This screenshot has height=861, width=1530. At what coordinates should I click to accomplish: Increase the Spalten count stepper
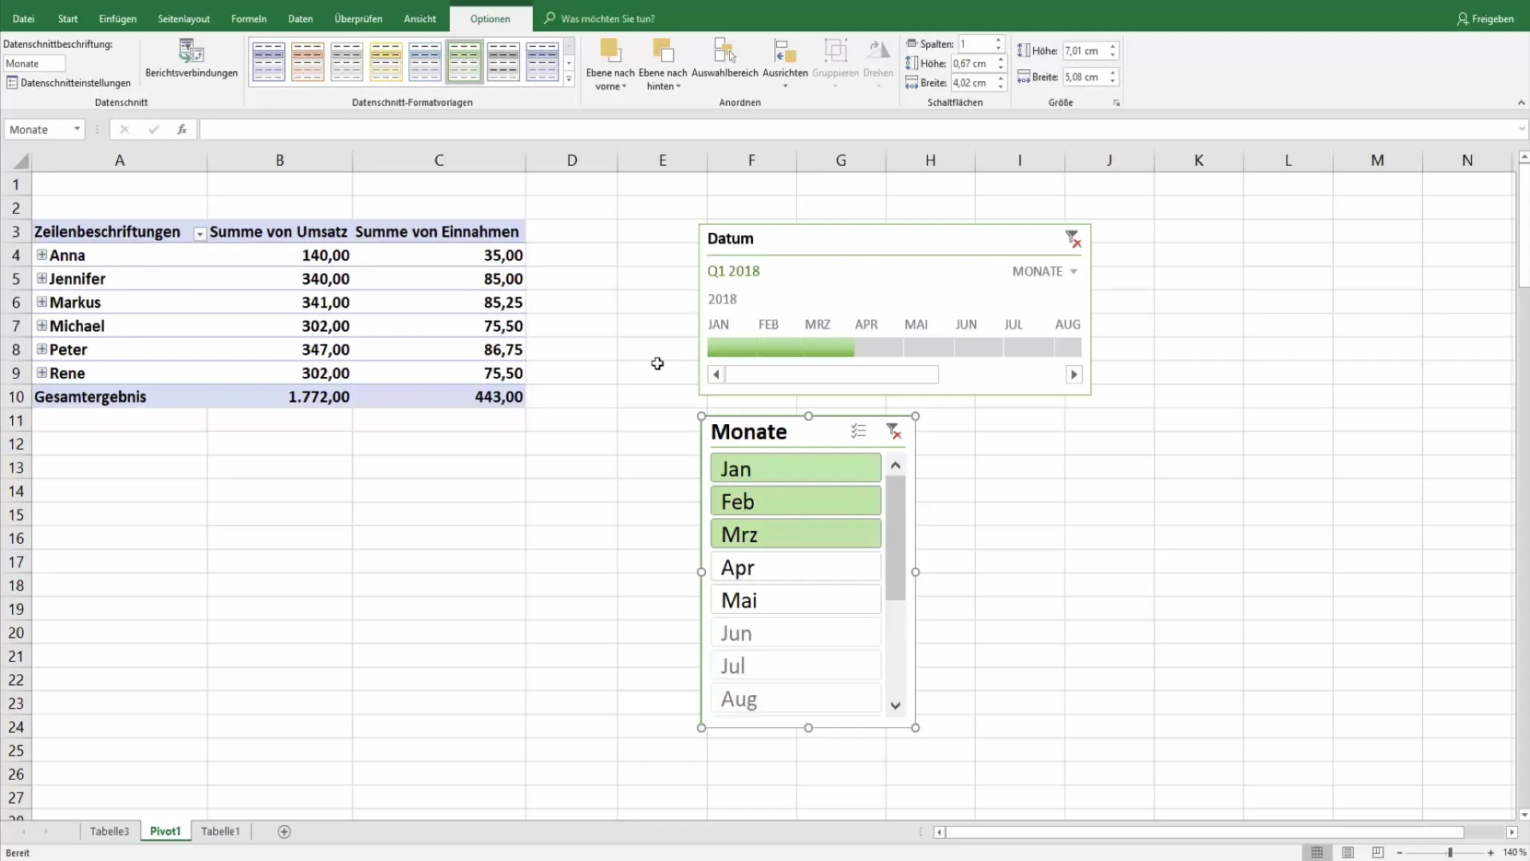tap(998, 41)
